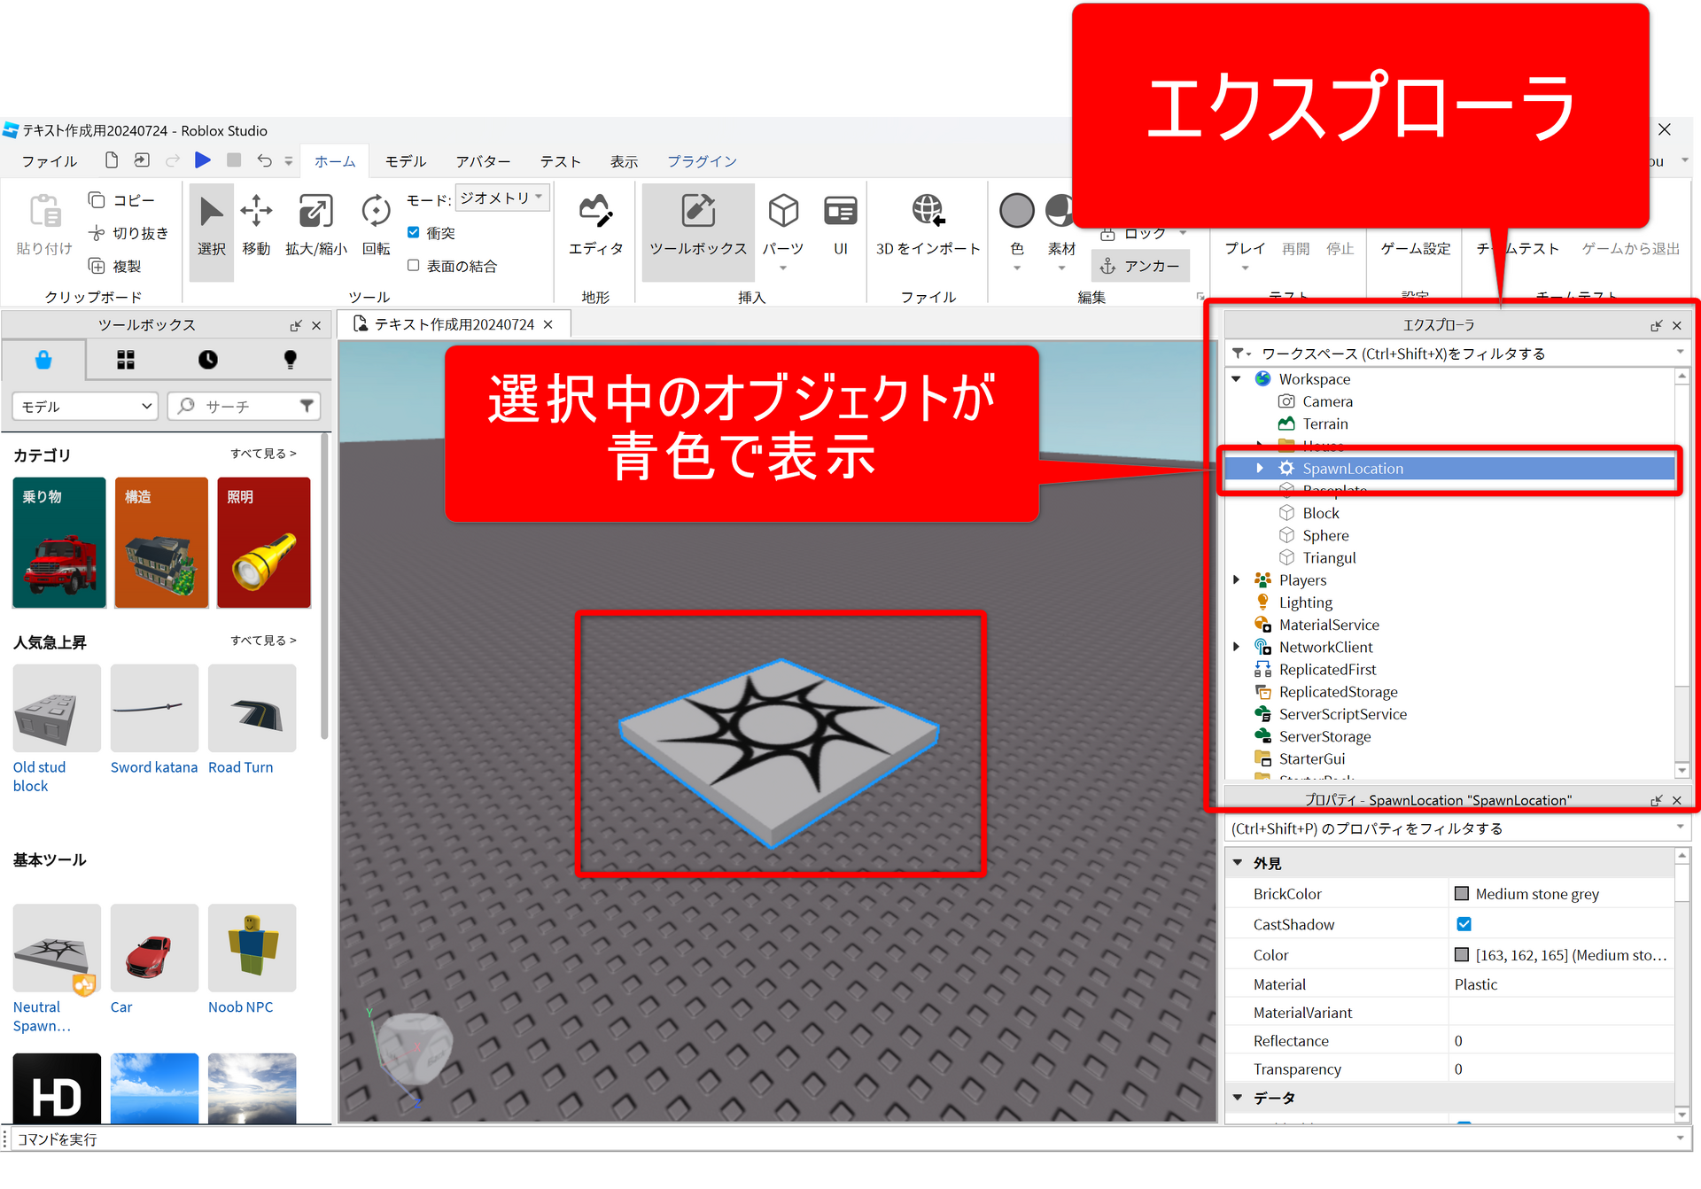Switch to the Toolbox recent (clock) tab

pyautogui.click(x=207, y=360)
